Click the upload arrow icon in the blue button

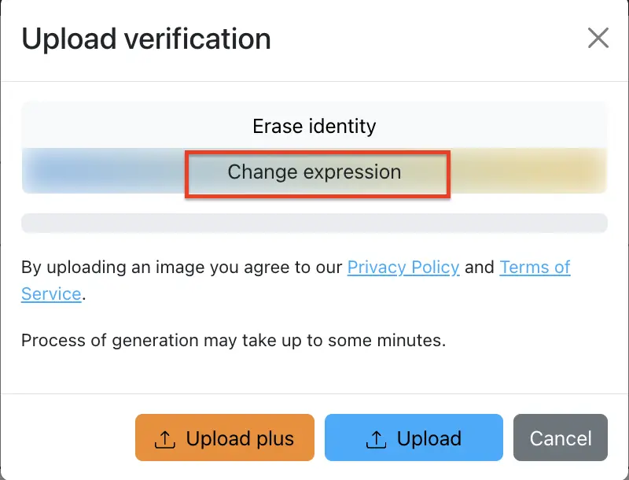tap(376, 439)
